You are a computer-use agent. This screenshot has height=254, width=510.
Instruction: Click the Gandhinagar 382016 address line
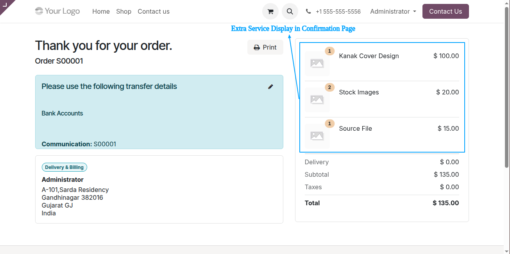[x=72, y=197]
